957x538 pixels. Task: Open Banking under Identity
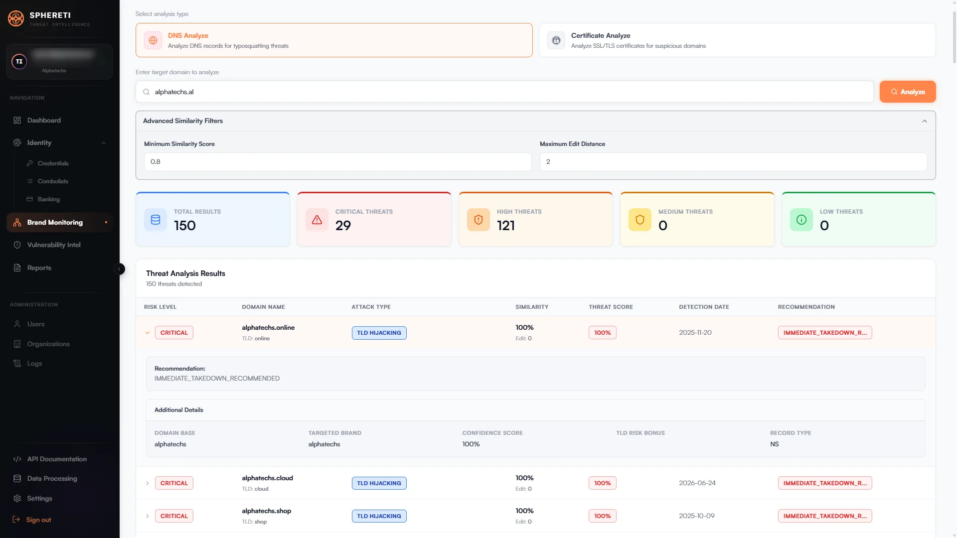tap(48, 199)
